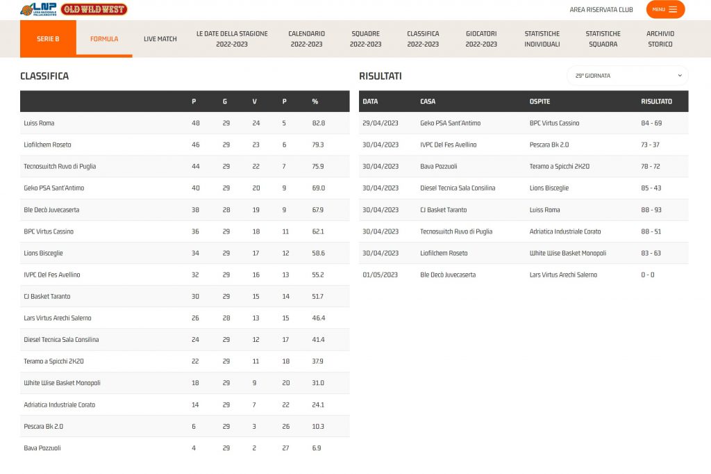Click the DATA column header
Screen dimensions: 711x474
pyautogui.click(x=370, y=101)
